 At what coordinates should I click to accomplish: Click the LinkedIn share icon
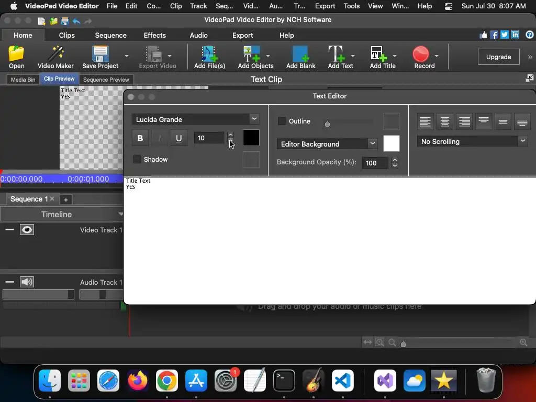pos(515,35)
